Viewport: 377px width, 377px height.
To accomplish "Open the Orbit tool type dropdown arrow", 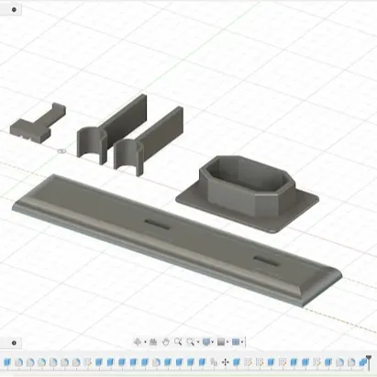I will click(145, 342).
